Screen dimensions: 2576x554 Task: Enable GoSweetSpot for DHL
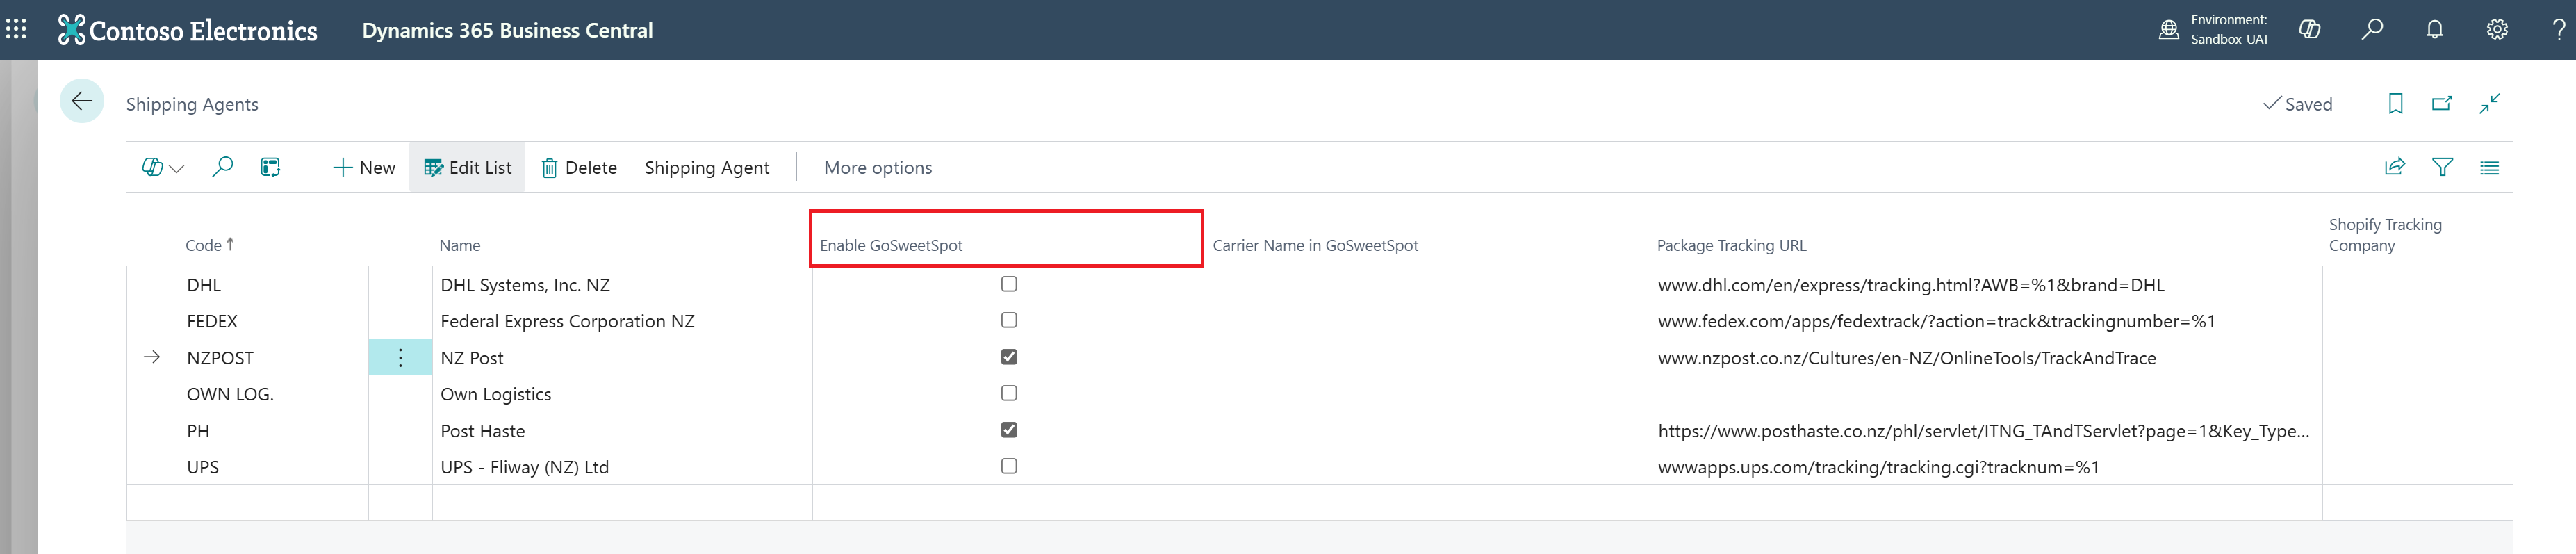1008,284
